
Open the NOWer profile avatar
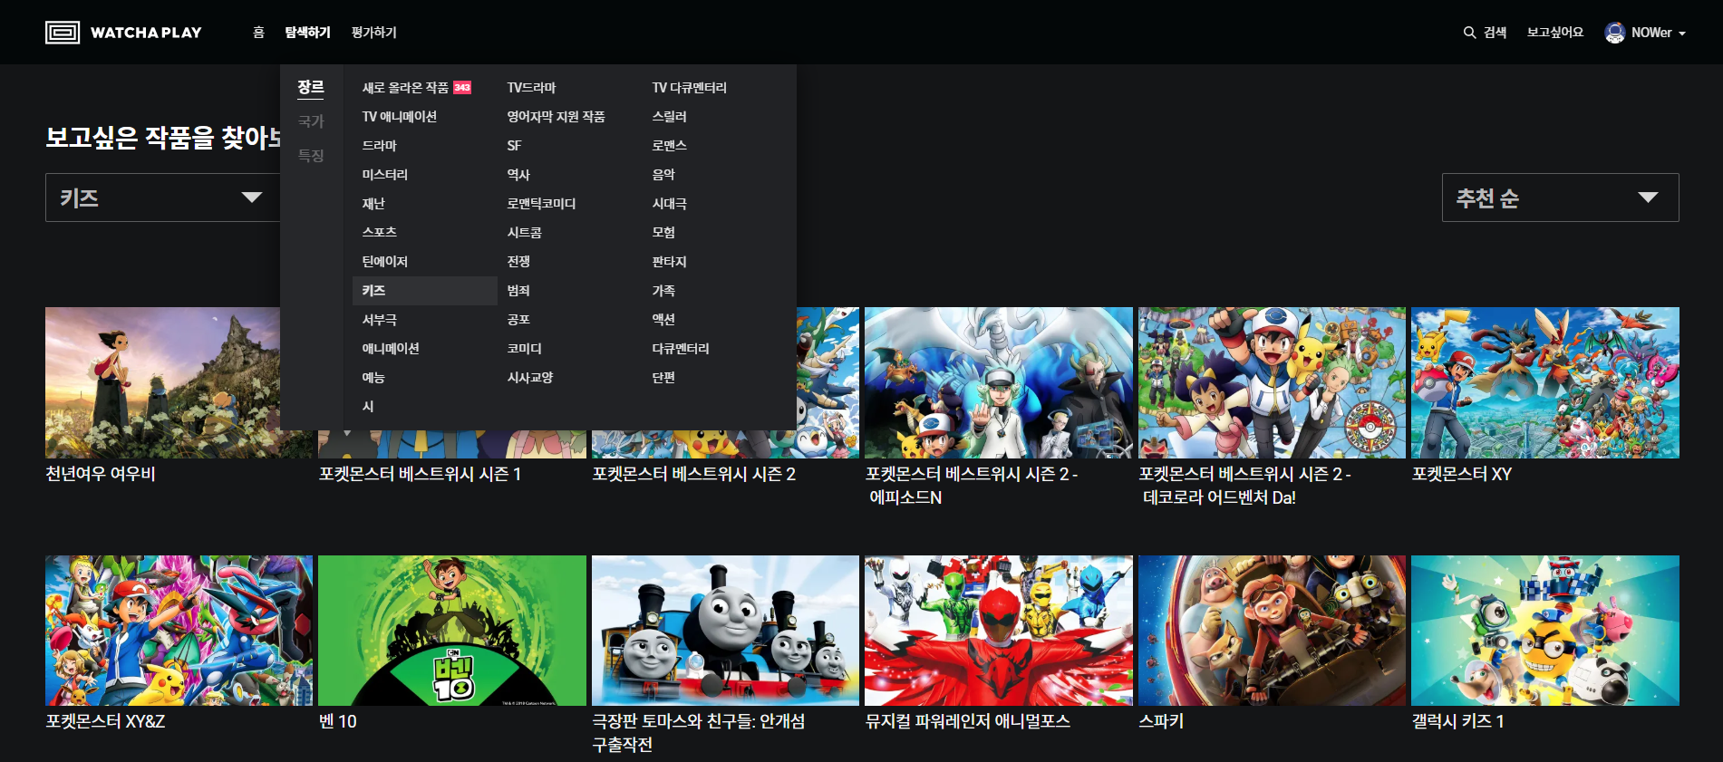[1614, 33]
